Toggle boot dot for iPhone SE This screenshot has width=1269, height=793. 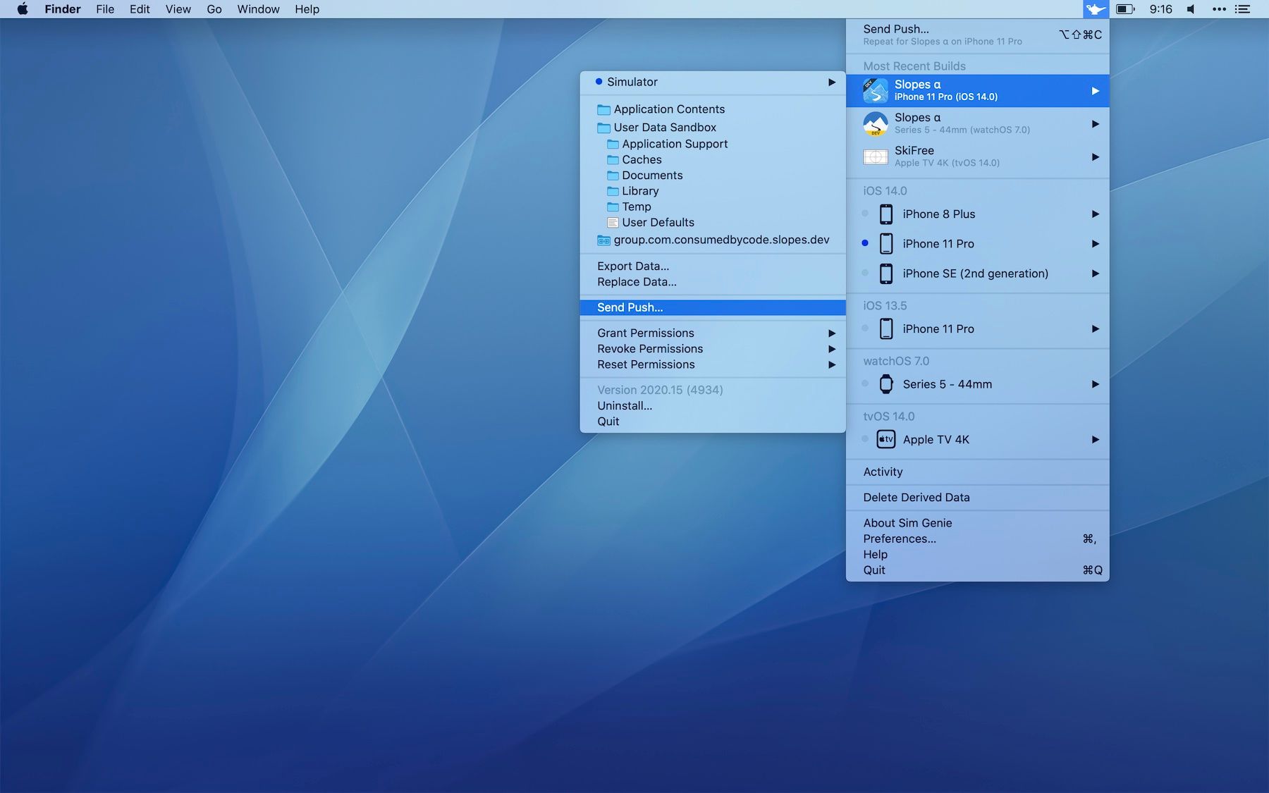point(865,273)
